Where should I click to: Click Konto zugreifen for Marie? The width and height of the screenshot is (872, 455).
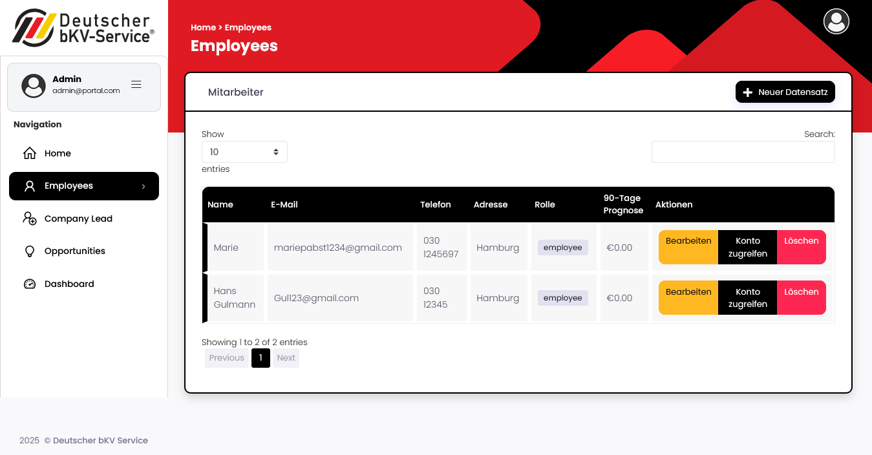(x=747, y=247)
